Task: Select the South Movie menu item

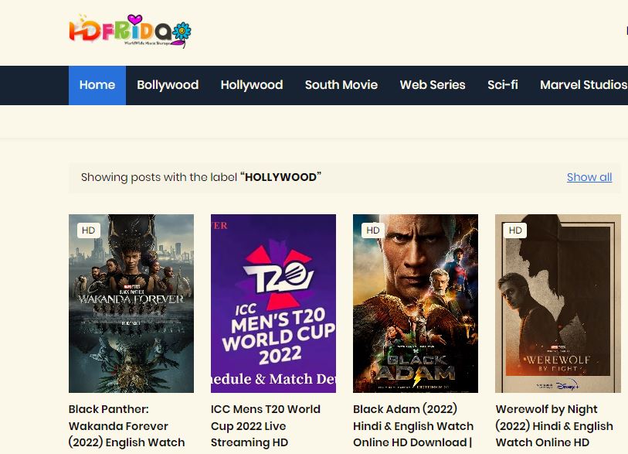Action: click(341, 85)
